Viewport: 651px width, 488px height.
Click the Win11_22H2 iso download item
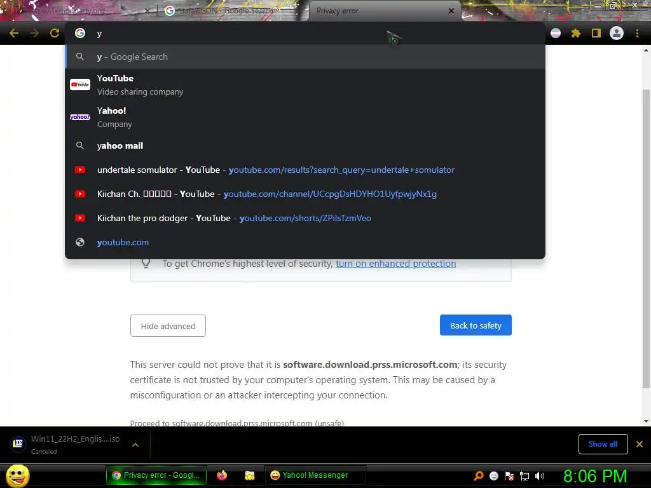75,444
